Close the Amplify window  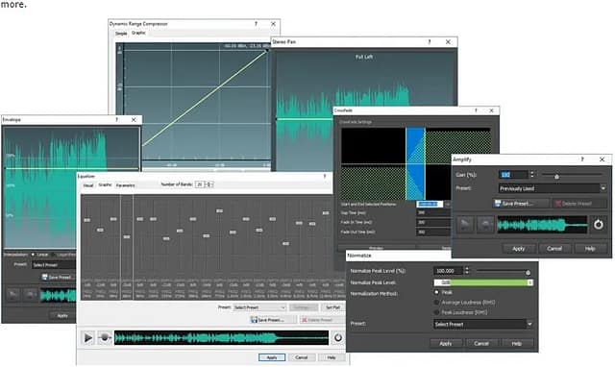click(603, 159)
